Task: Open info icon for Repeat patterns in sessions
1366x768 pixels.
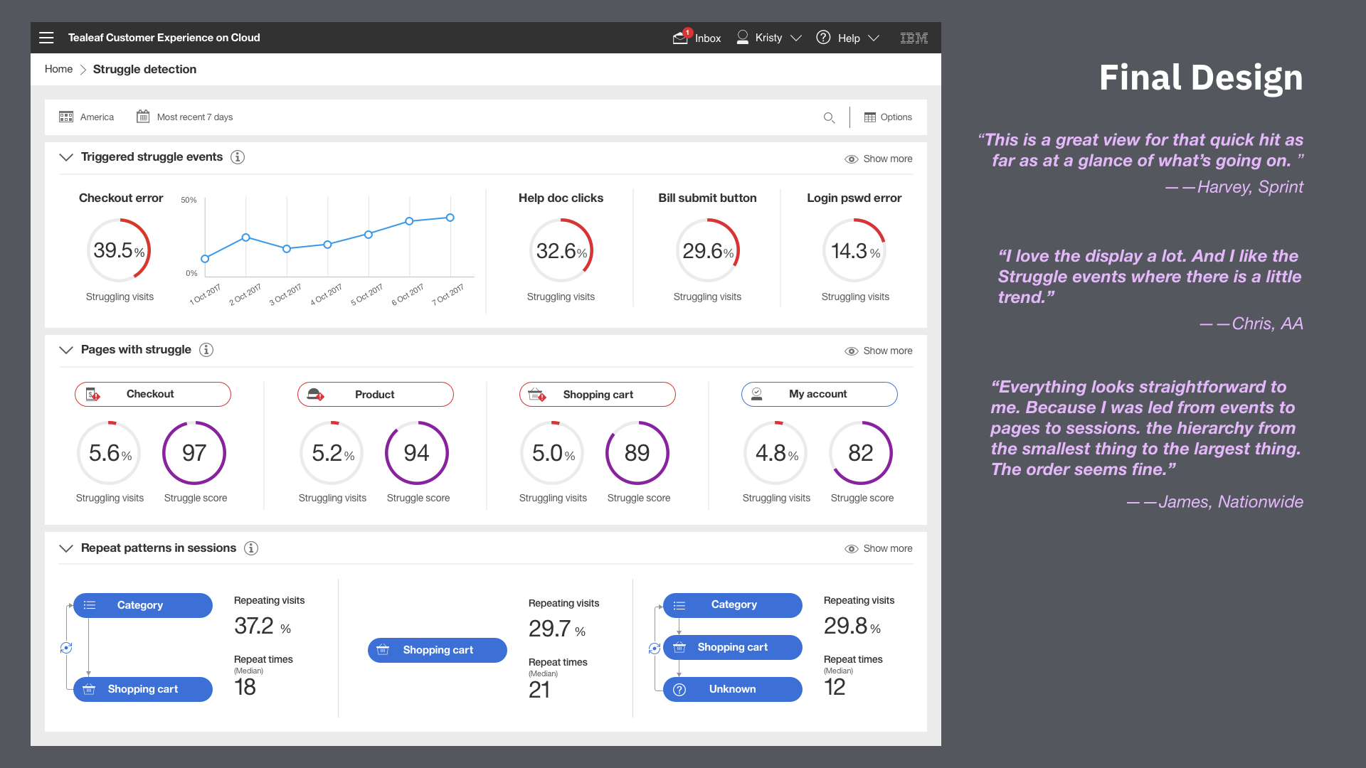Action: 251,548
